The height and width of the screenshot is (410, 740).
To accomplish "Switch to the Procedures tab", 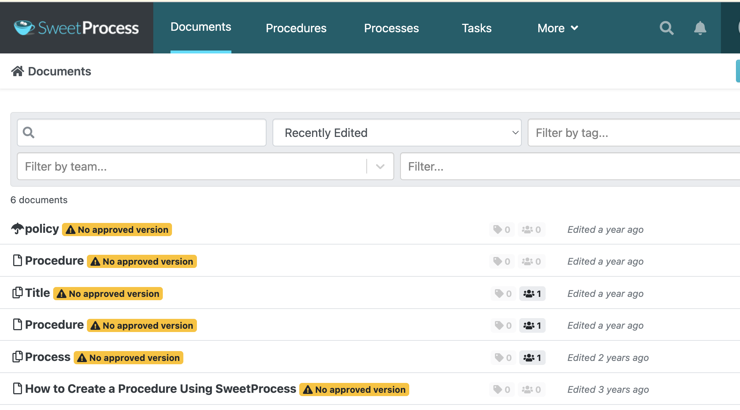I will point(296,28).
